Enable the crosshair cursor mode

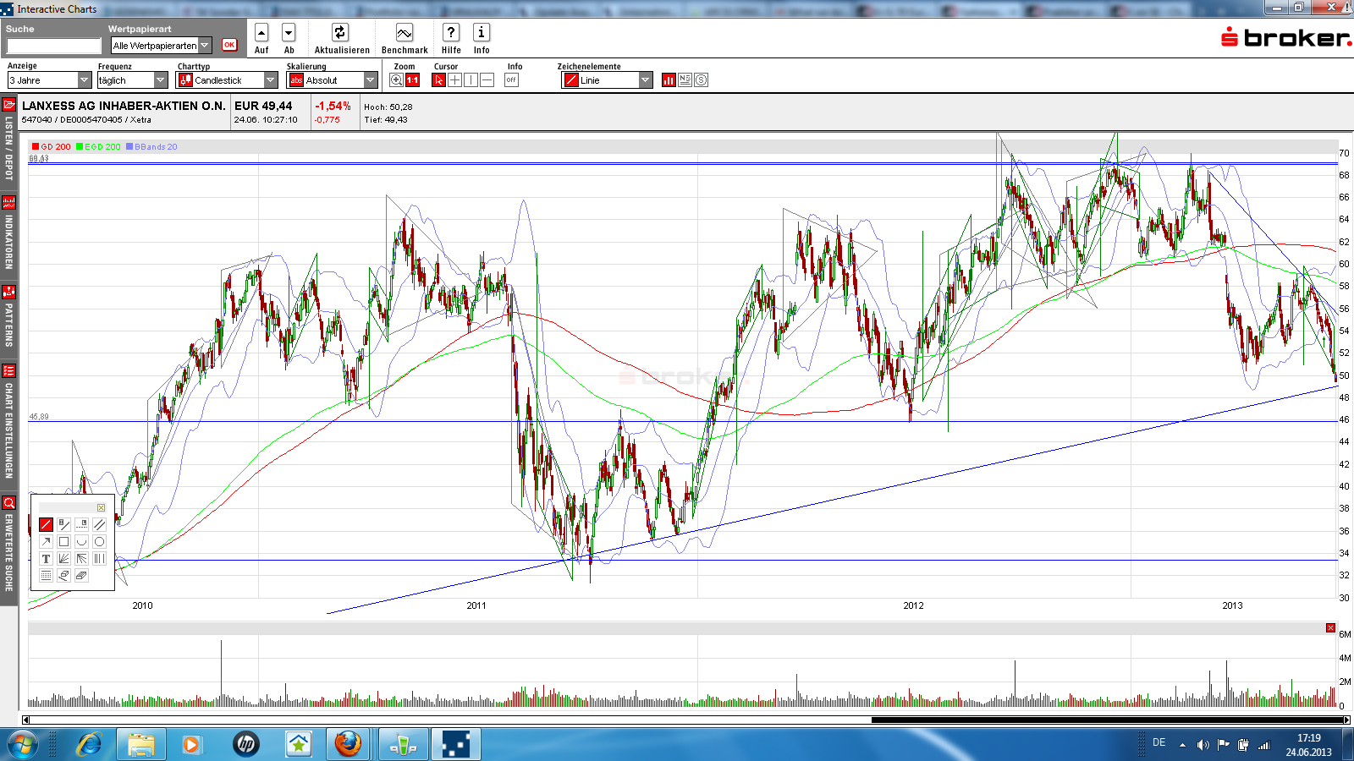pyautogui.click(x=454, y=80)
